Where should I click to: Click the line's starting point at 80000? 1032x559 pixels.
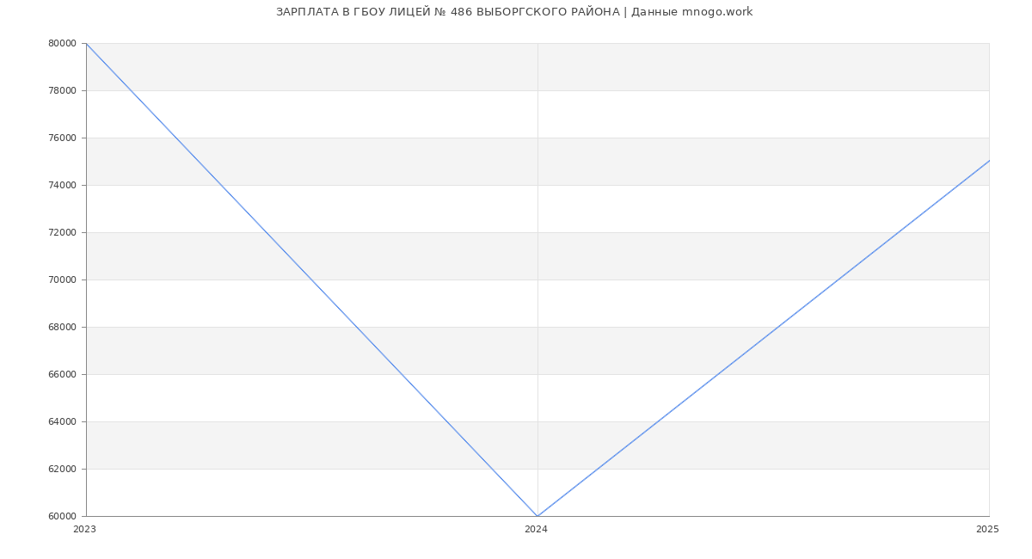(x=87, y=43)
